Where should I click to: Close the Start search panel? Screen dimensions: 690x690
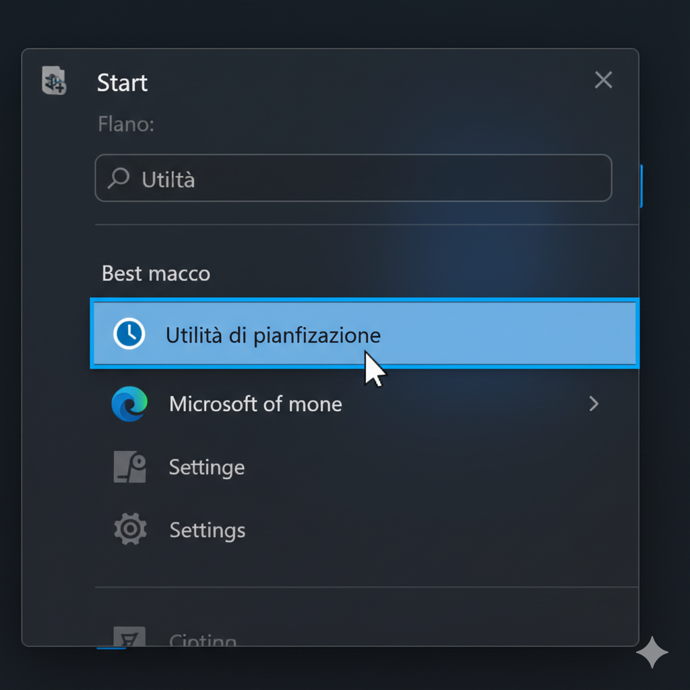(603, 81)
